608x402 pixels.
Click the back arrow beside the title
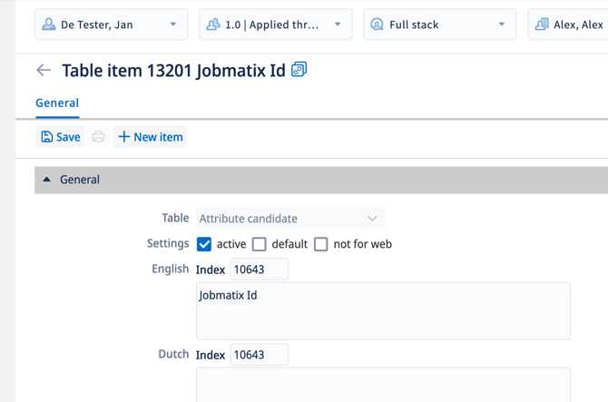pos(44,70)
